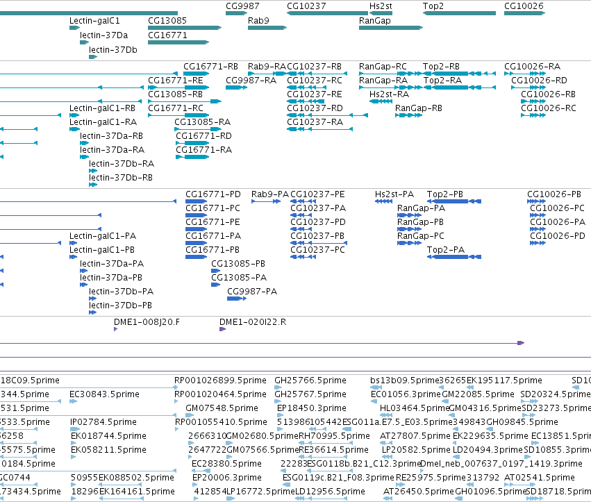Select EST RP001026899.5prime
The height and width of the screenshot is (502, 591).
220,380
